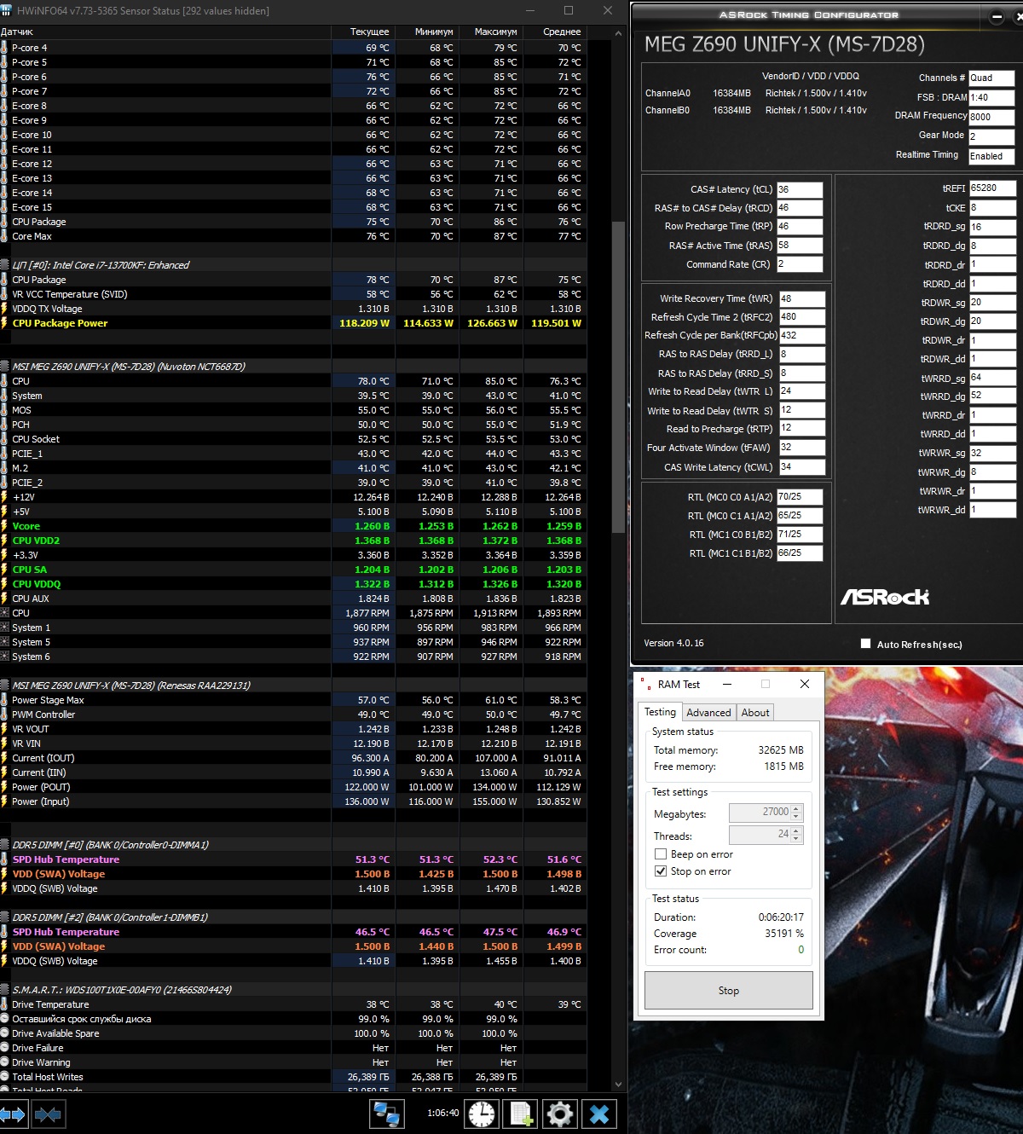Click thermometer icon beside MOS row
This screenshot has width=1023, height=1134.
(4, 410)
